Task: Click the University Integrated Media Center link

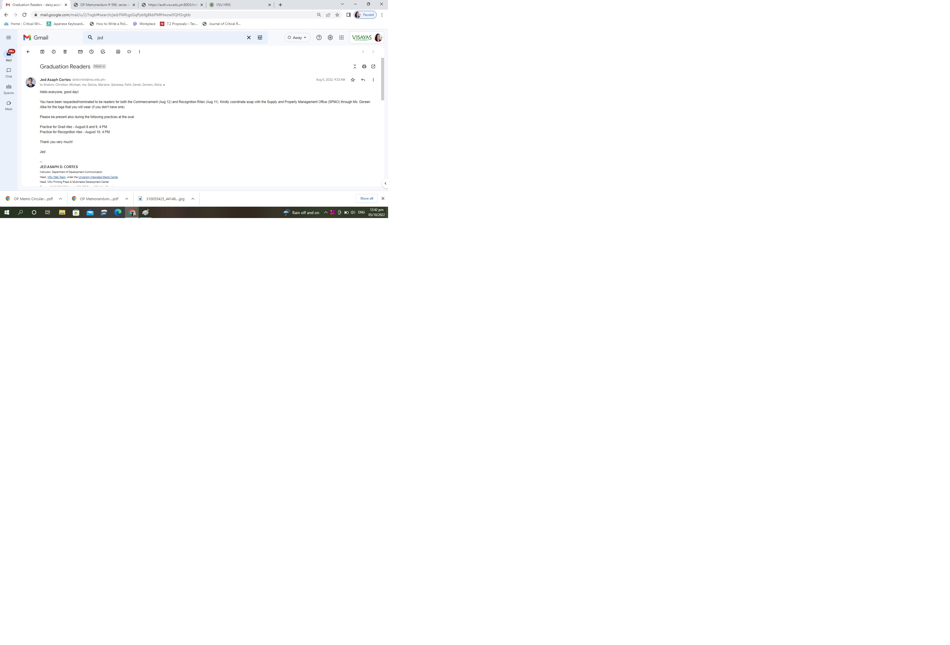Action: 98,177
